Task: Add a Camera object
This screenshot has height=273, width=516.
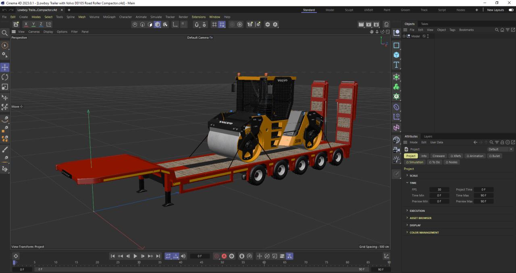Action: coord(396,149)
